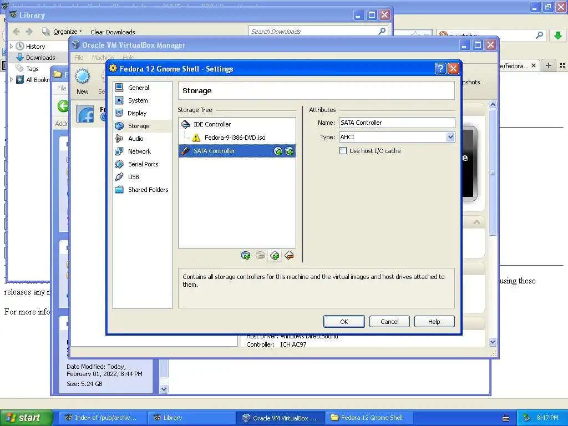Expand All Bookmarks node in Library

(11, 80)
